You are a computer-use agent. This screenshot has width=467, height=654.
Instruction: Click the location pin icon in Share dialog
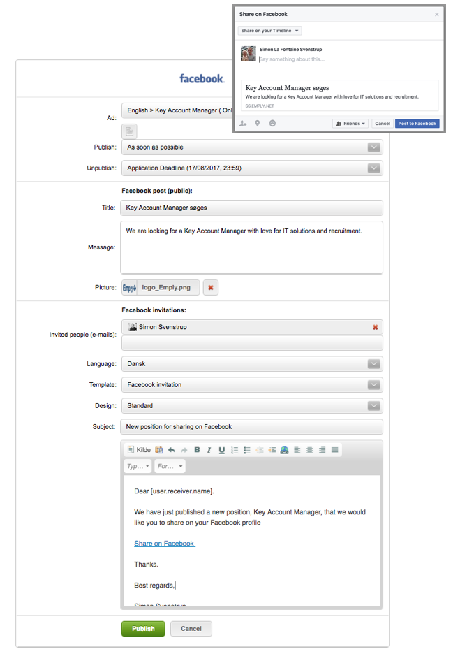[258, 124]
